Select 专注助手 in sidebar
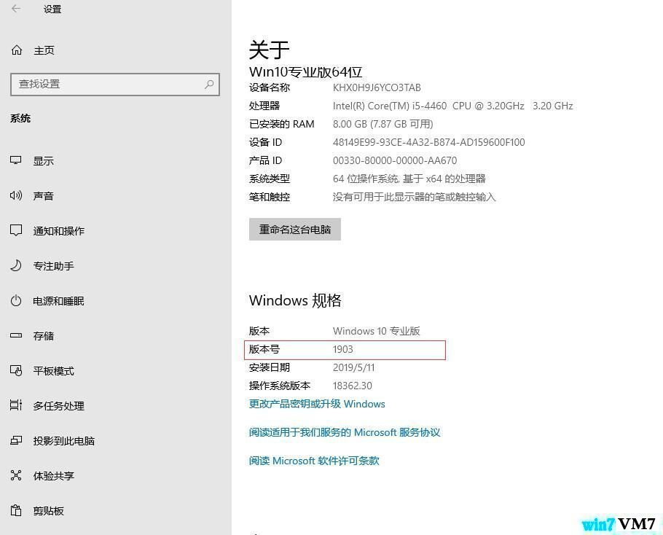 tap(54, 266)
